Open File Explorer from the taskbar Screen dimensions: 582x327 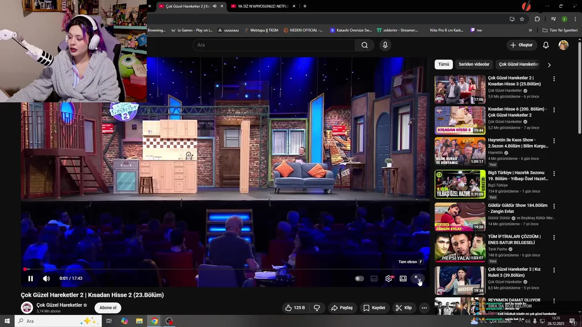point(139,321)
